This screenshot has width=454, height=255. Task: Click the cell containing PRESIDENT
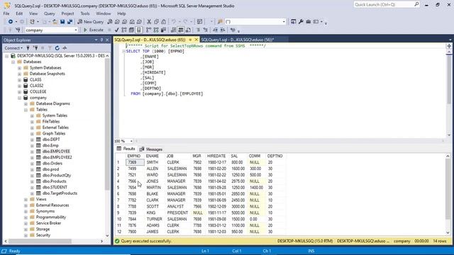pos(177,212)
